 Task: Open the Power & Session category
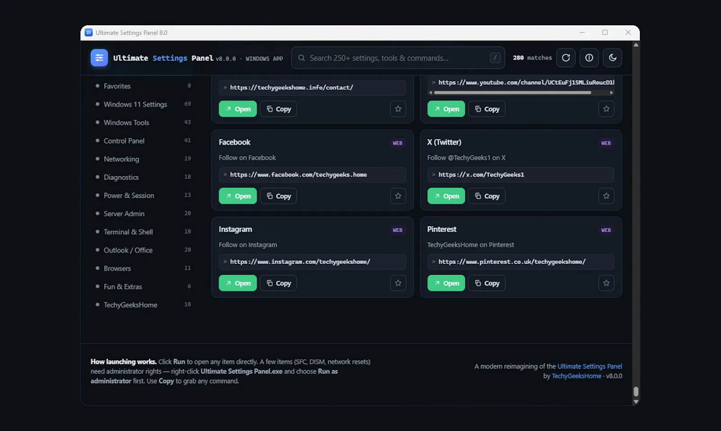tap(143, 195)
